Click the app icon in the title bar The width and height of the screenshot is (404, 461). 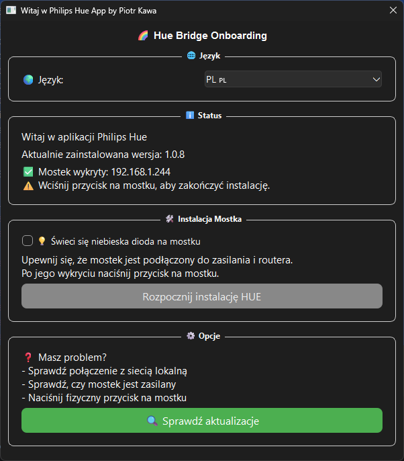[x=11, y=10]
